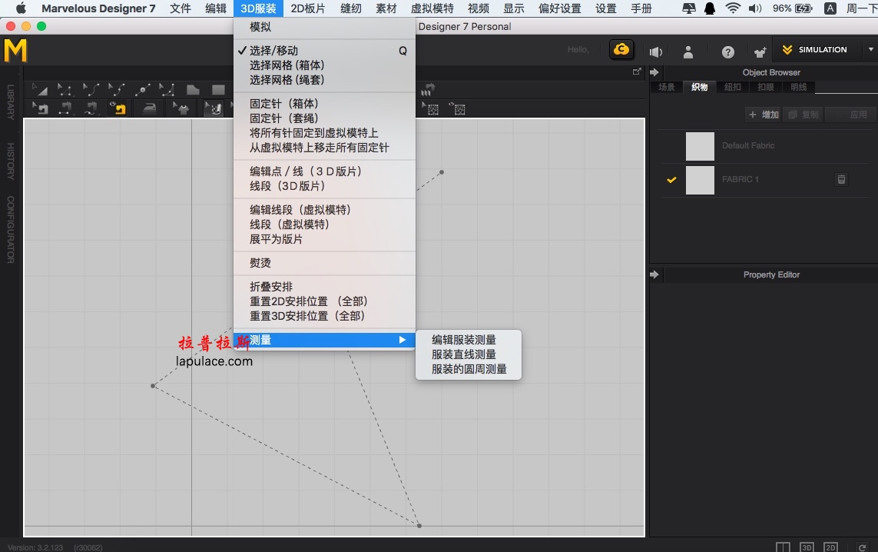Image resolution: width=878 pixels, height=552 pixels.
Task: Open the SIMULATION mode dropdown arrow
Action: [871, 49]
